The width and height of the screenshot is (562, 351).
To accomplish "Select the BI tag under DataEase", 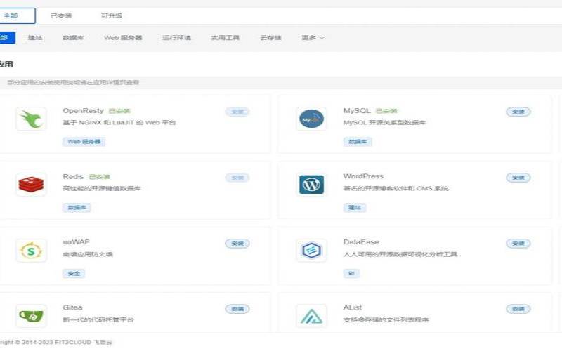I will coord(351,273).
